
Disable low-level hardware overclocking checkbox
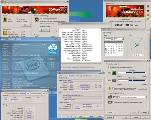click(x=109, y=67)
